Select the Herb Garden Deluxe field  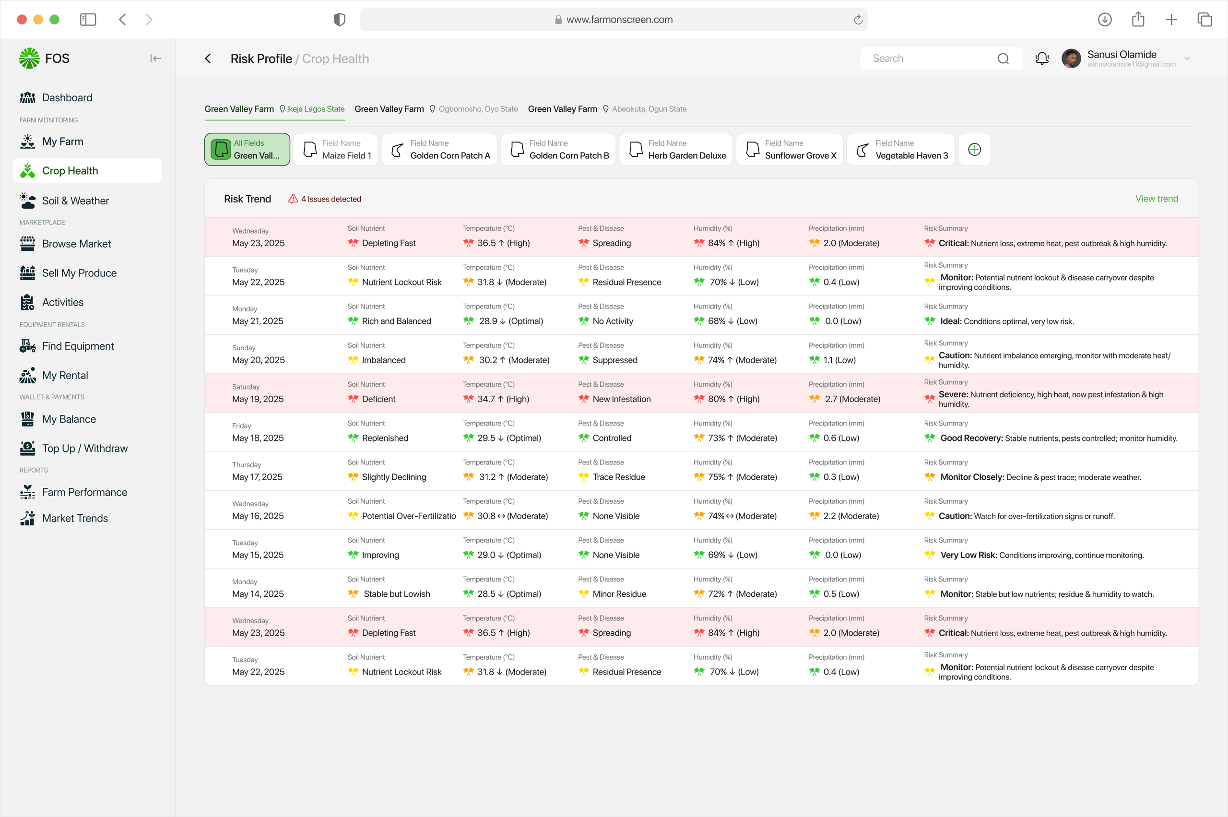click(x=675, y=150)
